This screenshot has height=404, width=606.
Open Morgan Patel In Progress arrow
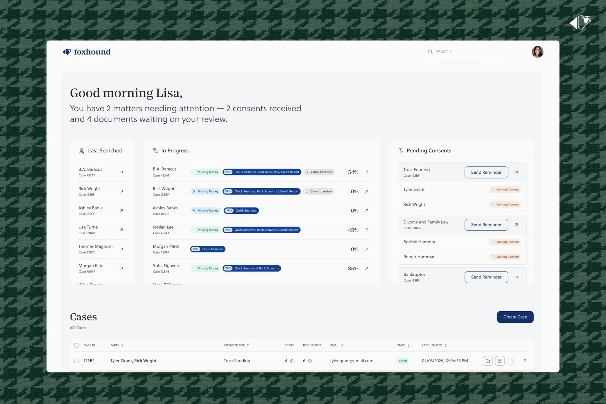coord(367,249)
